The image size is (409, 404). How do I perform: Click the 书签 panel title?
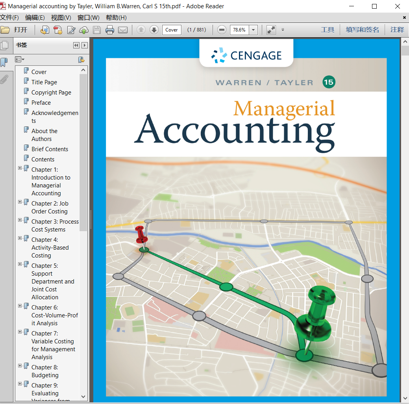point(21,45)
